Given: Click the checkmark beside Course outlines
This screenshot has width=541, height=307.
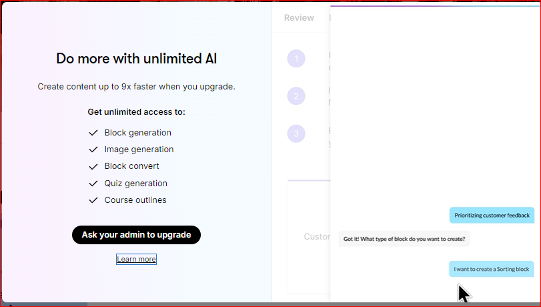Looking at the screenshot, I should coord(93,200).
